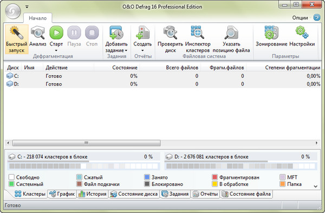Click the Имя column header

click(32, 68)
